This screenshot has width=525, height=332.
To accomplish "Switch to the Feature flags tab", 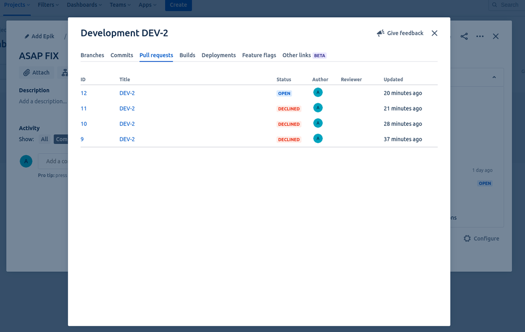I will pos(259,55).
